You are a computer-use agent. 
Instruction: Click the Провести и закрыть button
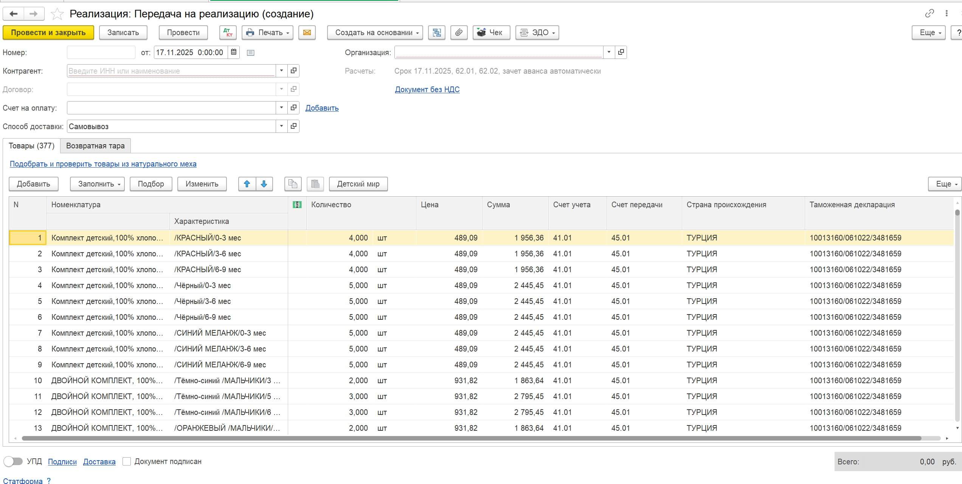click(x=48, y=32)
